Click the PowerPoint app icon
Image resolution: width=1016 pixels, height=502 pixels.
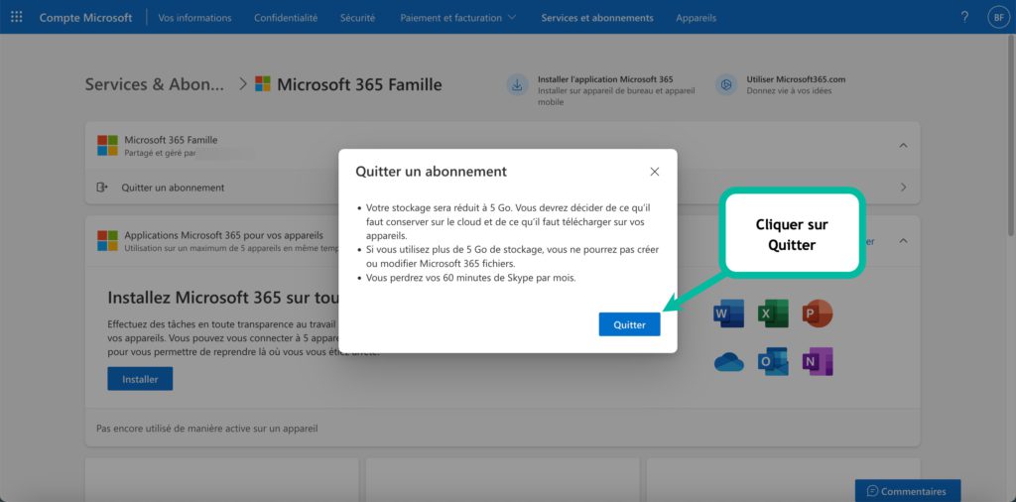(x=818, y=314)
